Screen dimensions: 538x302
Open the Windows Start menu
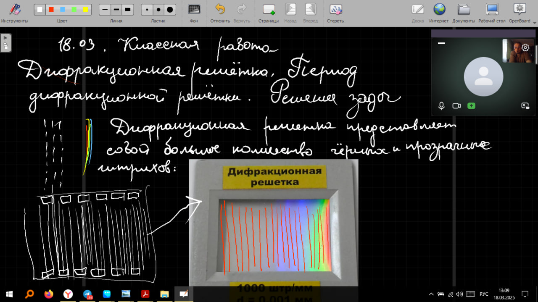pos(10,294)
